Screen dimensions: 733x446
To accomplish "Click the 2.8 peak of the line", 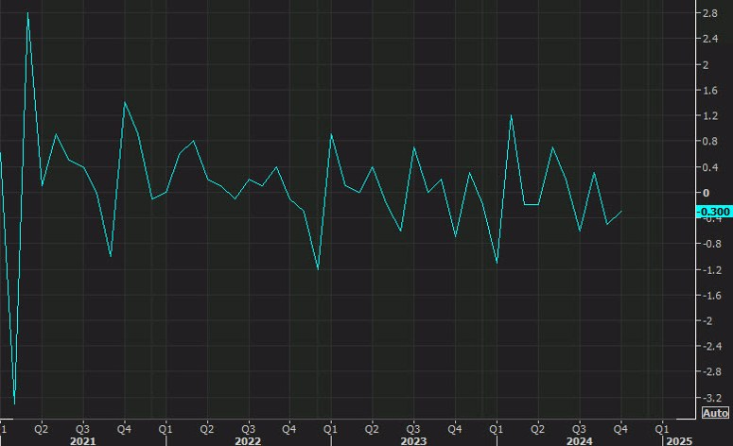I will tap(27, 13).
